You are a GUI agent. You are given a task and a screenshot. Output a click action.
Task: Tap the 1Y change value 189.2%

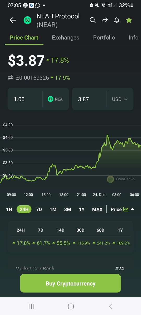pyautogui.click(x=121, y=243)
